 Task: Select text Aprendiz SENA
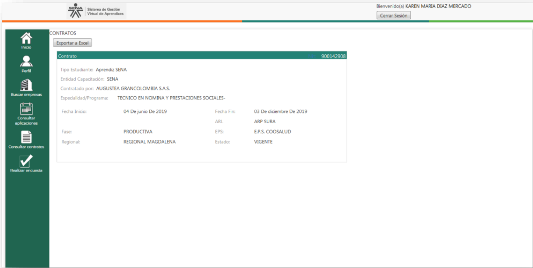[x=111, y=69]
